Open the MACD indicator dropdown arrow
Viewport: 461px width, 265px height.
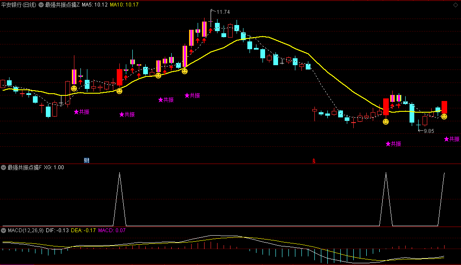[3, 230]
